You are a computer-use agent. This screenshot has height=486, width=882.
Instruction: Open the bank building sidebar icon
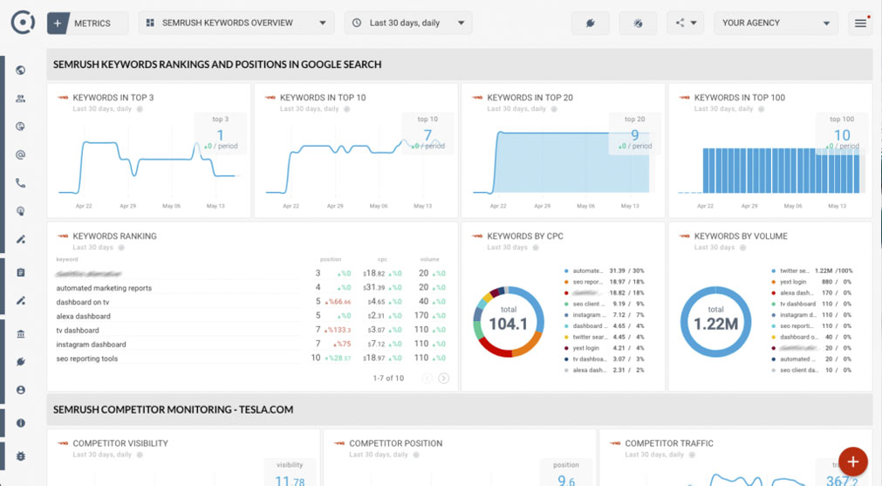click(21, 333)
